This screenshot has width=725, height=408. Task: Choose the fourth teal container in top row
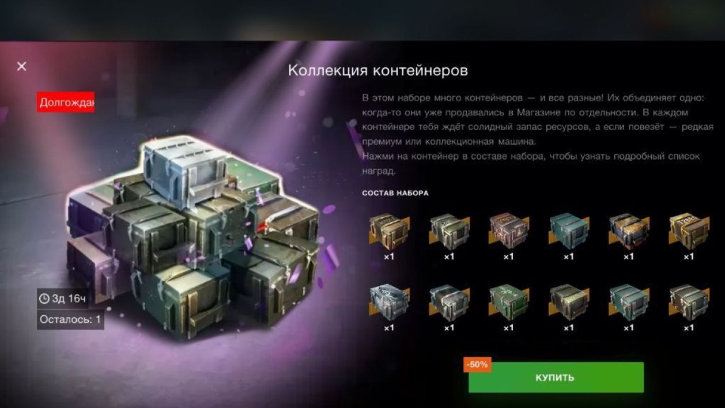click(x=569, y=232)
